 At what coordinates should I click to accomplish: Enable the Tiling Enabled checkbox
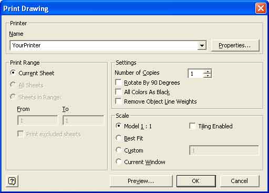(x=192, y=126)
